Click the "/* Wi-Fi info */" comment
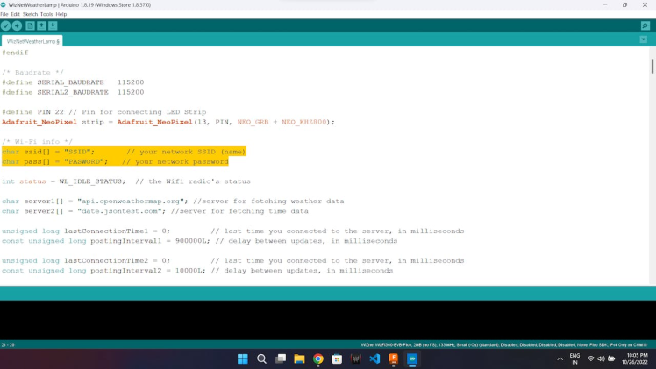The height and width of the screenshot is (369, 656). (37, 142)
